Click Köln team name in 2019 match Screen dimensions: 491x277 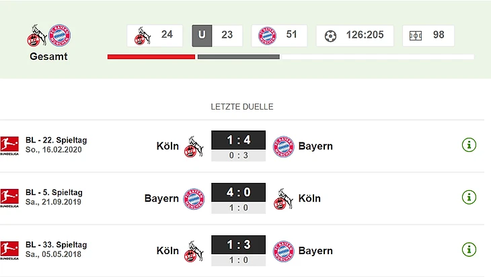pos(309,198)
